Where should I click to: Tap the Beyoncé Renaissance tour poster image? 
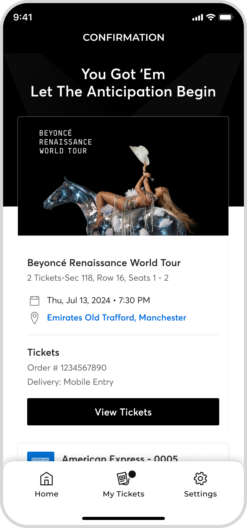(123, 176)
